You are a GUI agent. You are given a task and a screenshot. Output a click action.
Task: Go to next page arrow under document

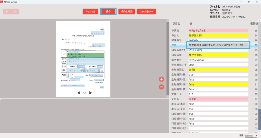(x=90, y=93)
